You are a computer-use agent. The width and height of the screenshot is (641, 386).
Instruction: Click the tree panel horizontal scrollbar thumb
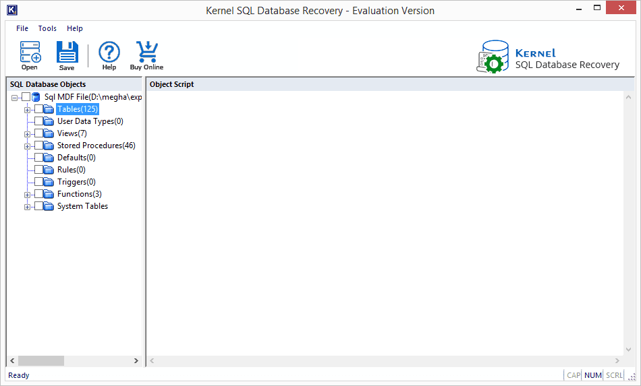click(x=41, y=360)
